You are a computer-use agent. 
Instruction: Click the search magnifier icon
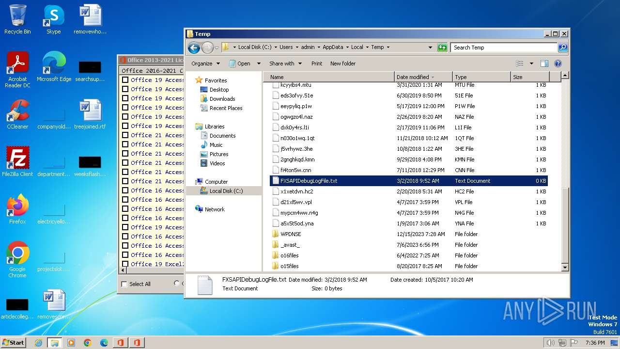(562, 48)
